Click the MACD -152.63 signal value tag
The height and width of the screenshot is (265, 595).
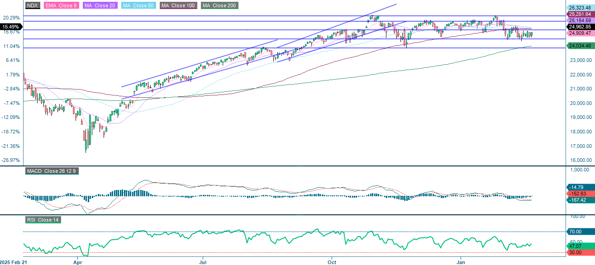(581, 193)
